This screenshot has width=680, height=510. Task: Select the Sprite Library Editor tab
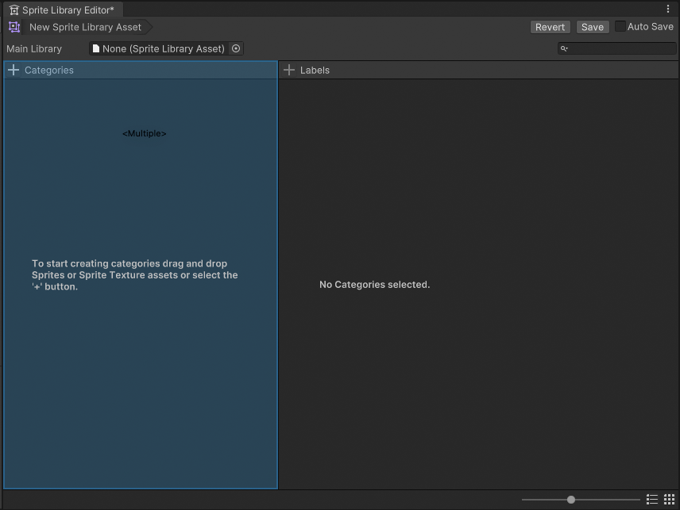(62, 10)
